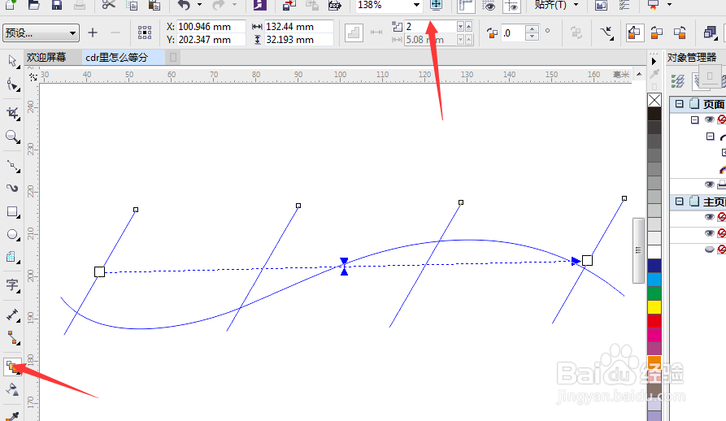Viewport: 726px width, 421px height.
Task: Open the 138% zoom level dropdown
Action: pyautogui.click(x=416, y=5)
